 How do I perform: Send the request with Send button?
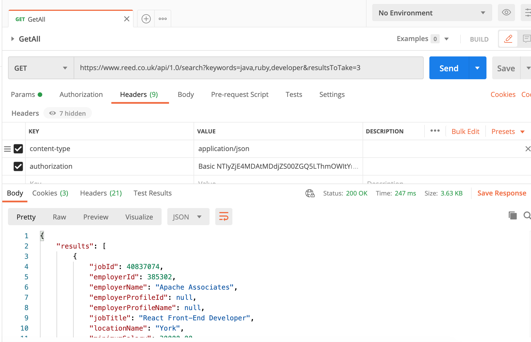pyautogui.click(x=449, y=68)
